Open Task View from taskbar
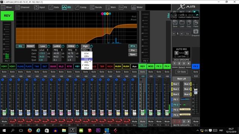239x134 pixels. coord(21,130)
